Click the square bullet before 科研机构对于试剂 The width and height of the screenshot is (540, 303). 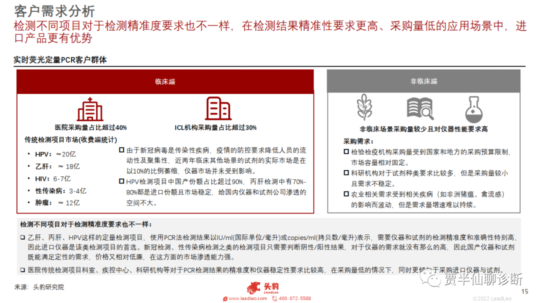(346, 173)
